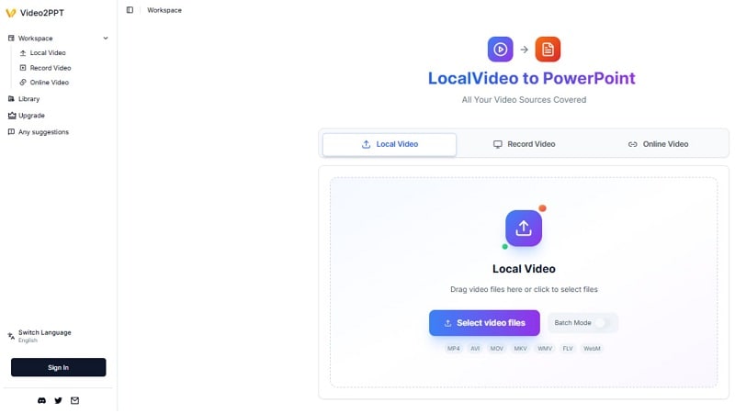Click the MOV format tag
This screenshot has width=735, height=413.
[x=496, y=349]
